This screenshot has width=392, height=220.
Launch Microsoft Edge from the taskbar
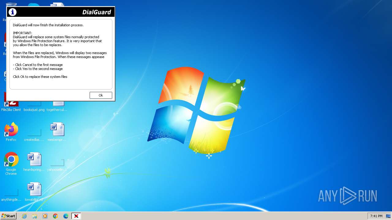[x=66, y=216]
